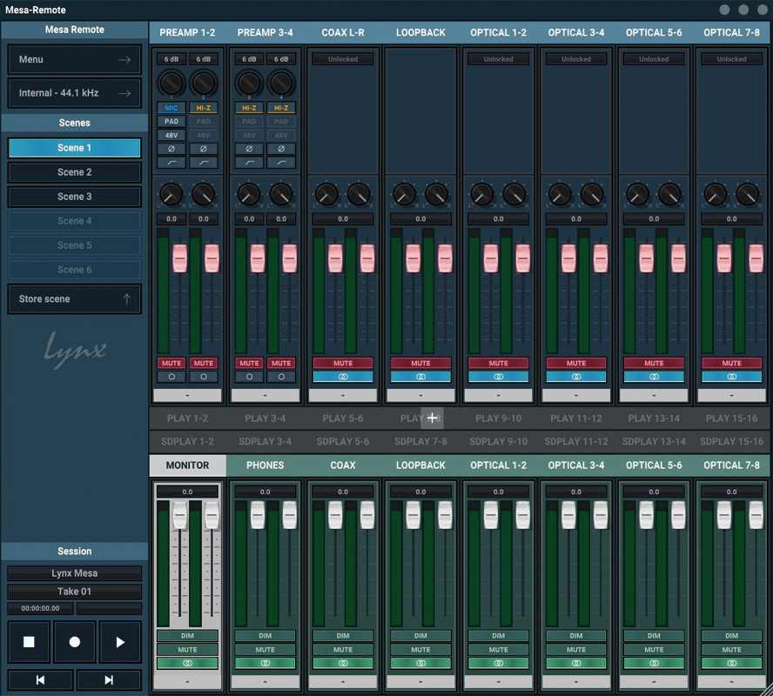Invert phase on preamp channel 3
Viewport: 773px width, 696px height.
(249, 149)
